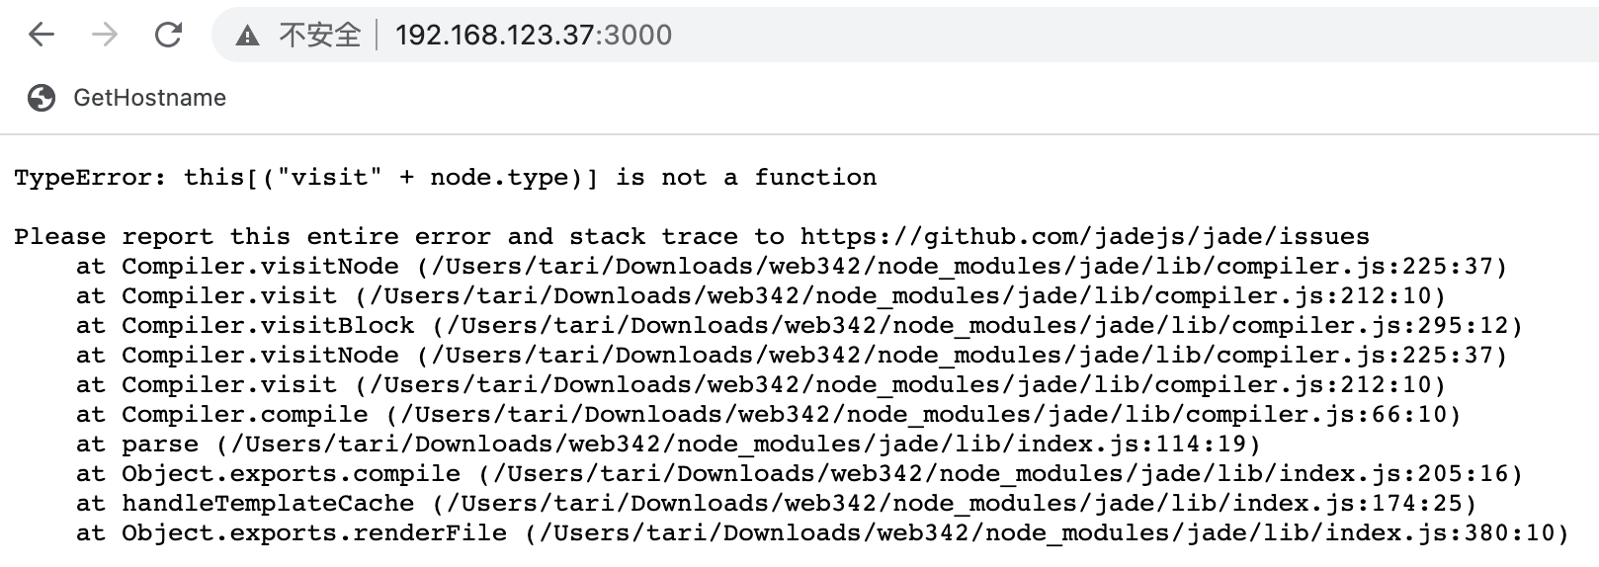Click the TypeError message line
Image resolution: width=1599 pixels, height=567 pixels.
coord(446,178)
